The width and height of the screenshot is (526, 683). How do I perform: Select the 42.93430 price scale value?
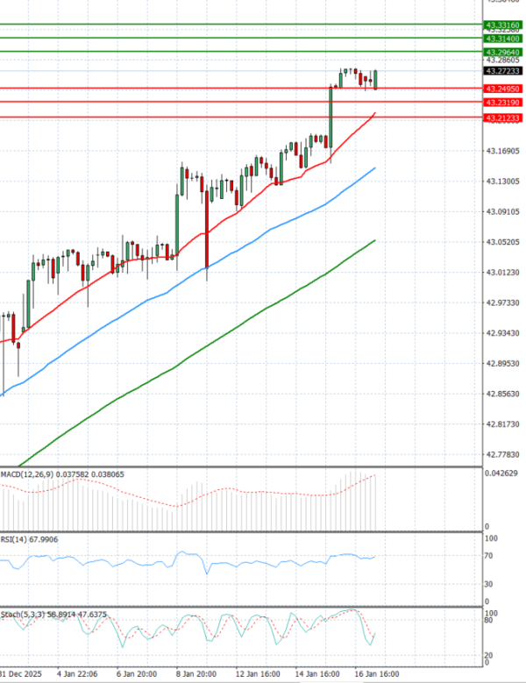click(x=503, y=333)
